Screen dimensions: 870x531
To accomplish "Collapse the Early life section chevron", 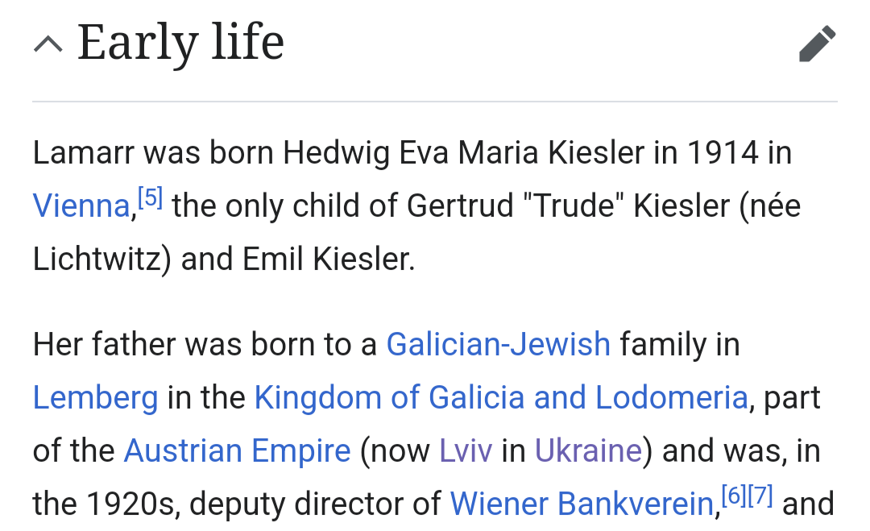I will click(48, 44).
